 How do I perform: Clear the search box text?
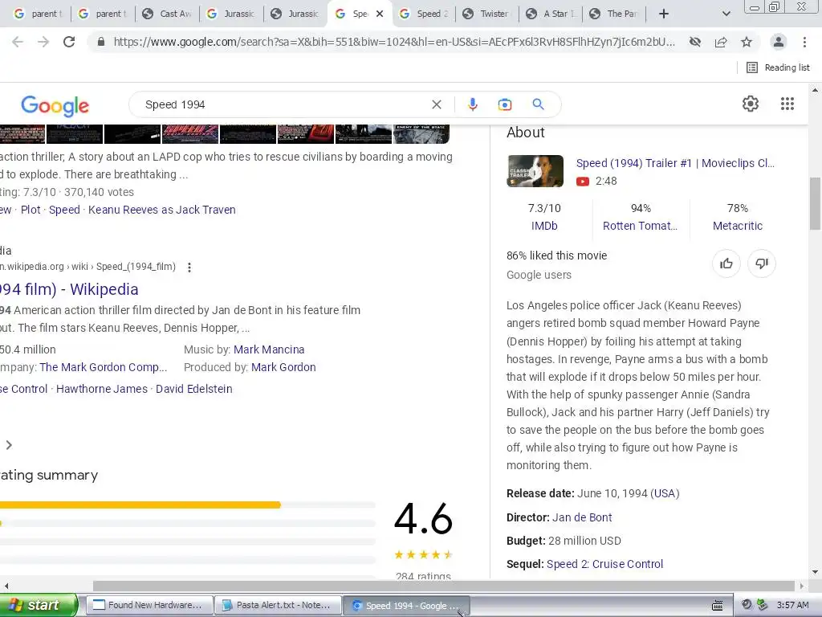pyautogui.click(x=436, y=104)
